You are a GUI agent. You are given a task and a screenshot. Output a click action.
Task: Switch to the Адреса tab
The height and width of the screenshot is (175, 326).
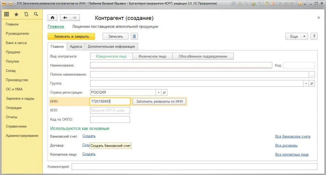(x=76, y=46)
